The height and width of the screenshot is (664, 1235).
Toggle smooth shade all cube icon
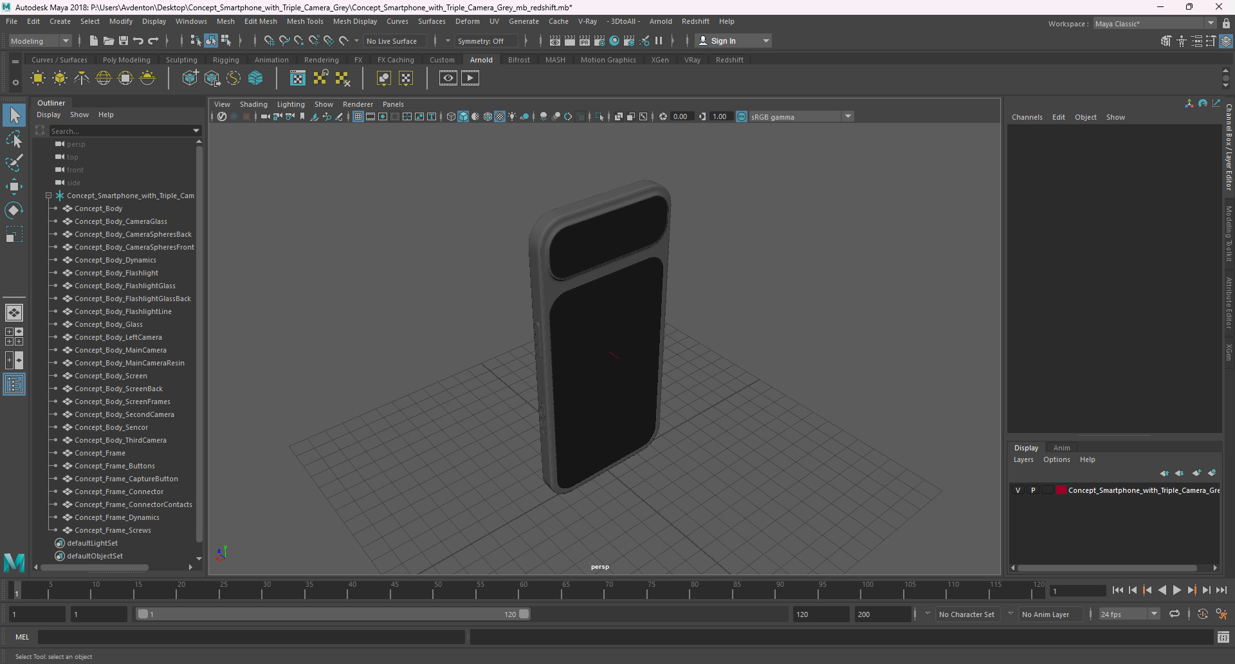[x=463, y=116]
